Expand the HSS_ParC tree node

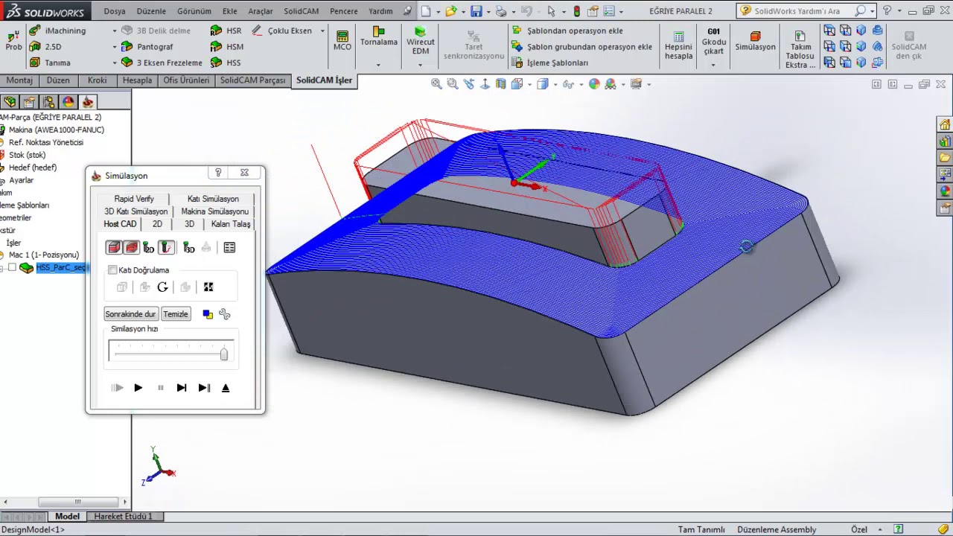point(2,268)
